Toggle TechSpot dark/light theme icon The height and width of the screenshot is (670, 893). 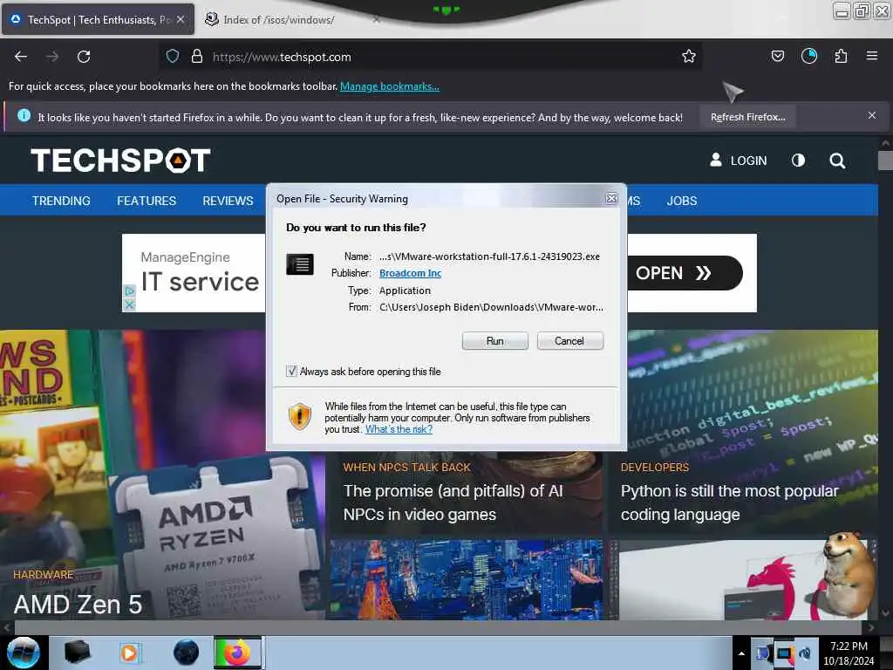coord(798,161)
